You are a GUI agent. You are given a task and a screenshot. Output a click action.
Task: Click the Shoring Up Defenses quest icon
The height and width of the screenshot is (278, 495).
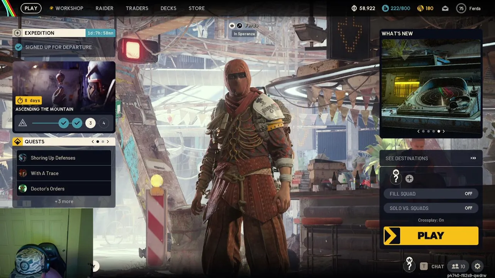pos(23,158)
